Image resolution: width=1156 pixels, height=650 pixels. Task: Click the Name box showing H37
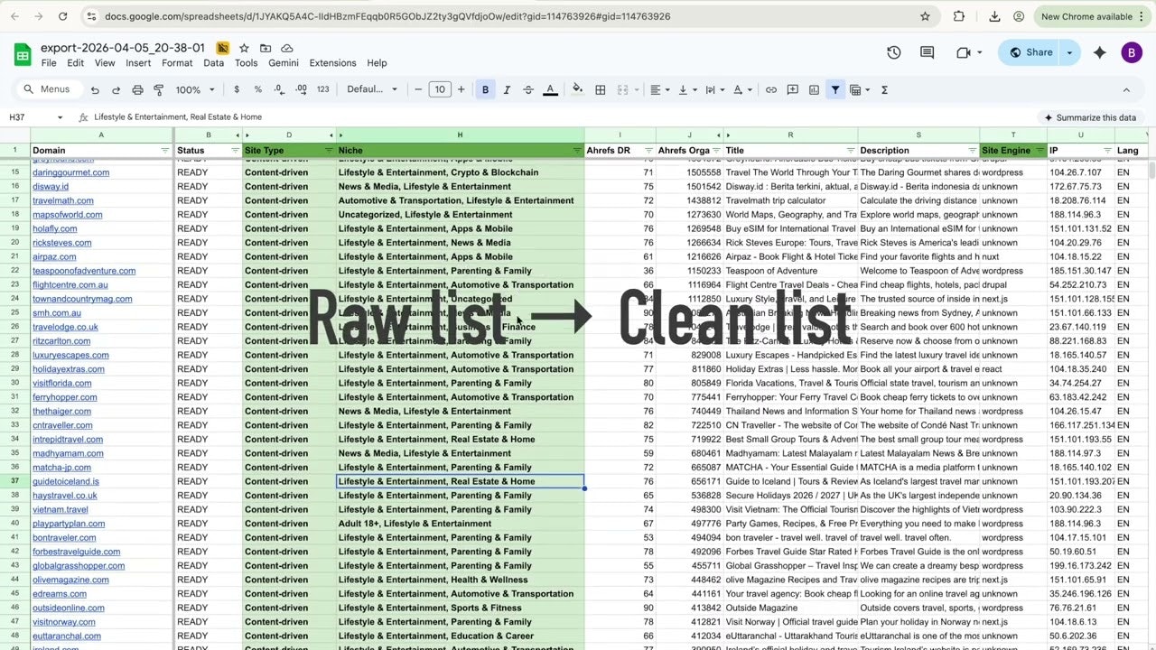coord(34,117)
